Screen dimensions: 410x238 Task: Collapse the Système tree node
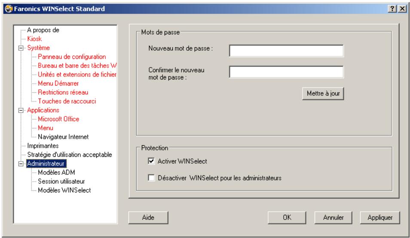[21, 48]
